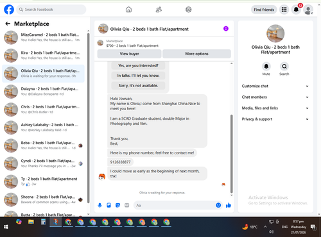Expand Media, files and links section
This screenshot has width=321, height=237.
(x=275, y=108)
